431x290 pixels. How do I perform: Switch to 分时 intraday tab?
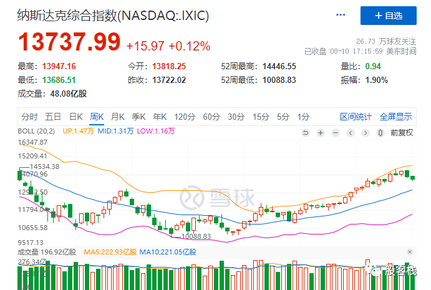[29, 117]
